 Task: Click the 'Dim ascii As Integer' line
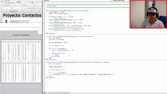point(56,39)
